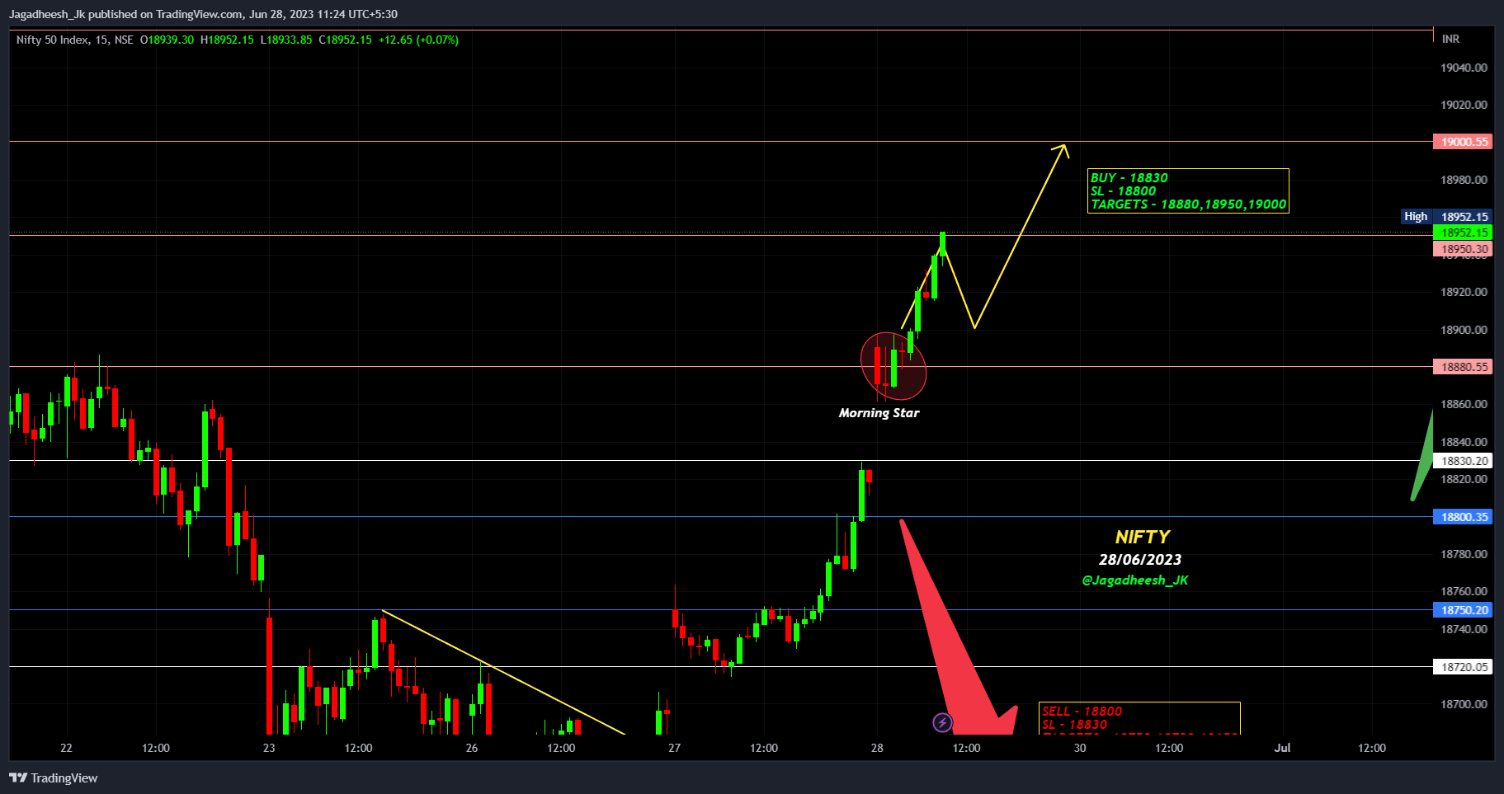Click the 18740.00 price axis tick

pos(1464,629)
